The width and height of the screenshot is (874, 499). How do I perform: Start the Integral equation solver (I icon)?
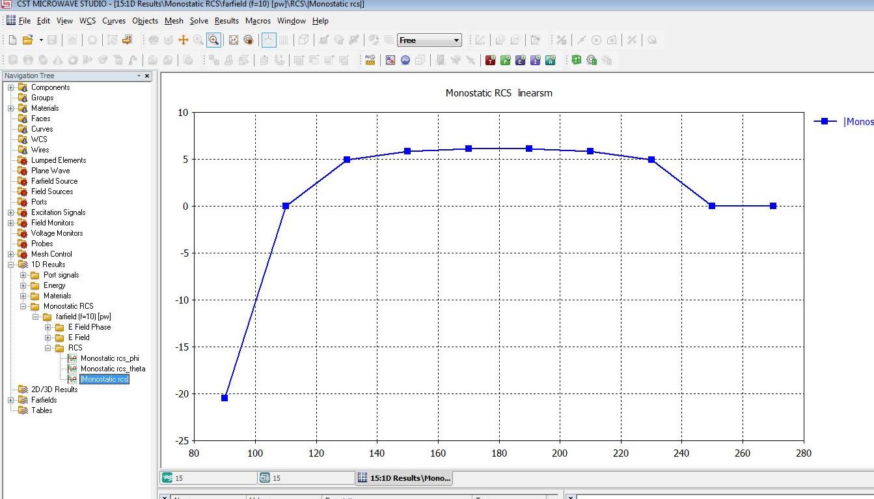tap(536, 61)
